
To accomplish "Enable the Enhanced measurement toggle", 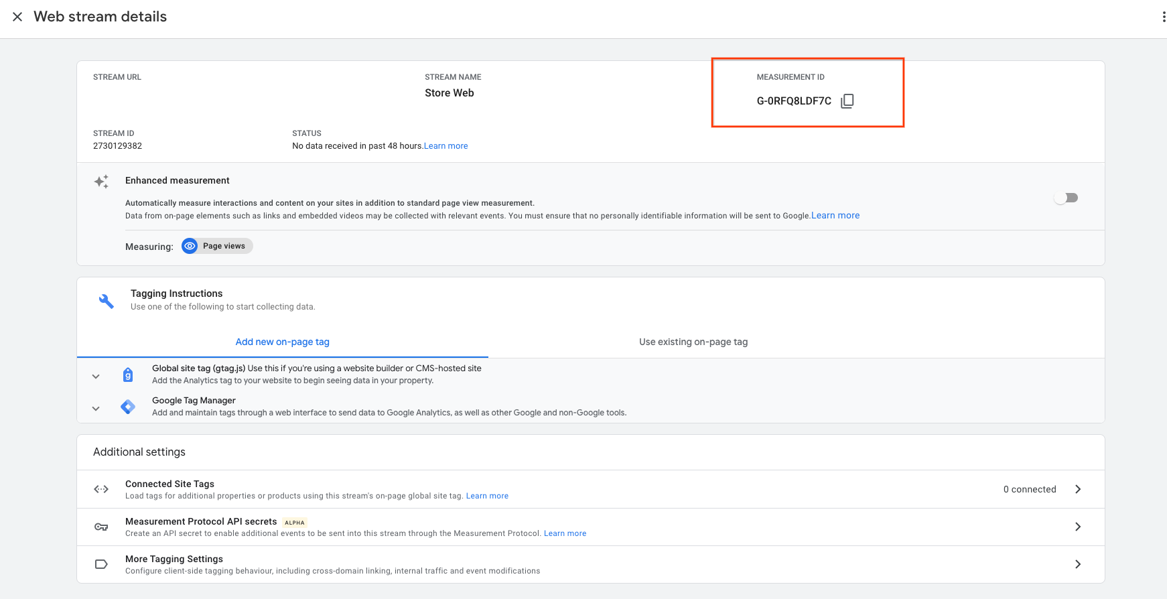I will click(x=1065, y=198).
